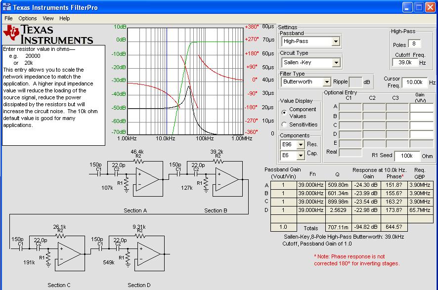Viewport: 438px width, 290px height.
Task: Click the row E C3 optional entry cell
Action: click(x=397, y=143)
